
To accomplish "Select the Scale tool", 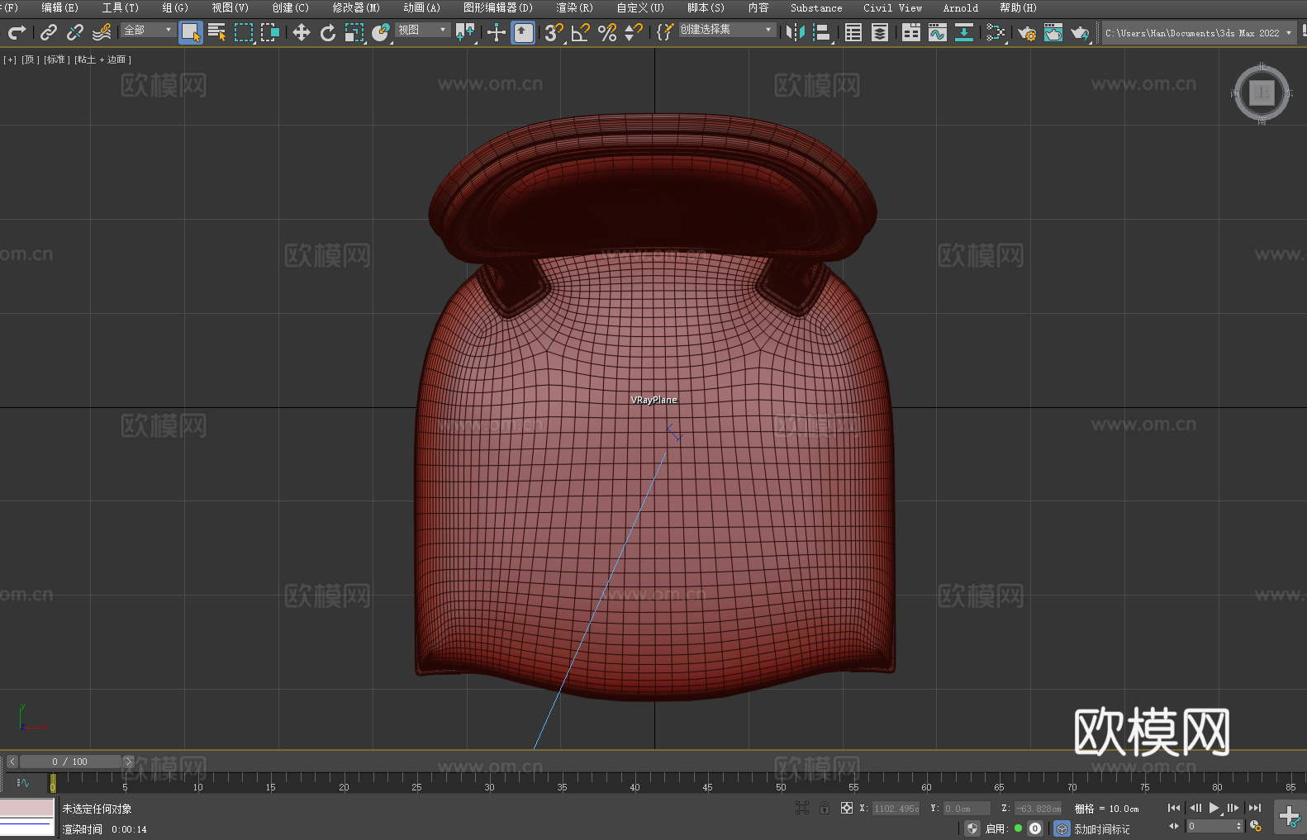I will tap(354, 32).
